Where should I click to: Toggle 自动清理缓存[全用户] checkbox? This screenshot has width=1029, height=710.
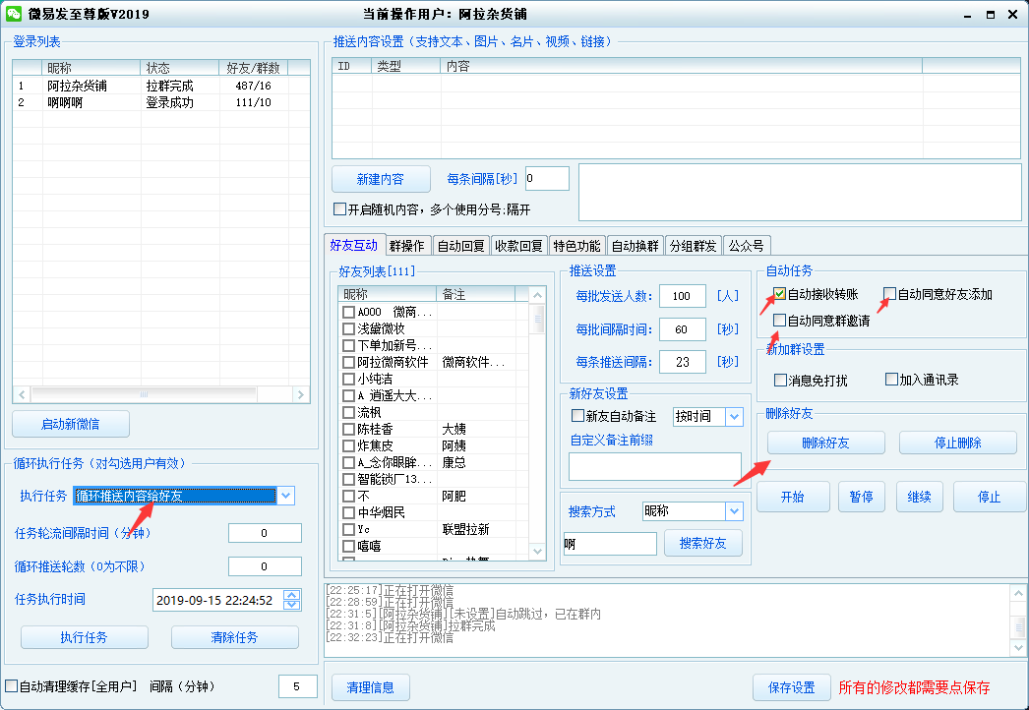click(x=11, y=685)
